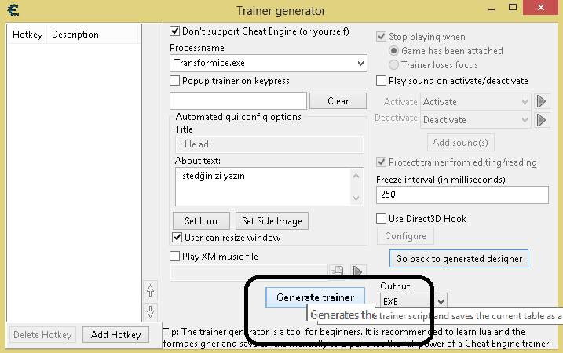Sort by Hotkey column header
Screen dimensions: 563x353
point(27,35)
